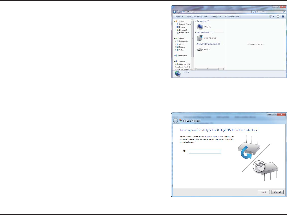The height and width of the screenshot is (215, 287).
Task: Cancel the Set Up a Network wizard
Action: pyautogui.click(x=277, y=192)
